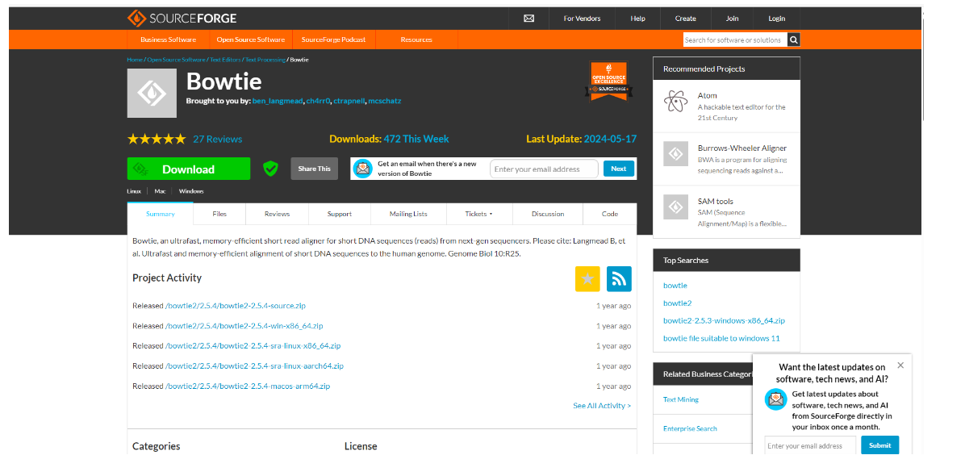Open Text Mining category link
Viewport: 965px width, 476px height.
[681, 399]
